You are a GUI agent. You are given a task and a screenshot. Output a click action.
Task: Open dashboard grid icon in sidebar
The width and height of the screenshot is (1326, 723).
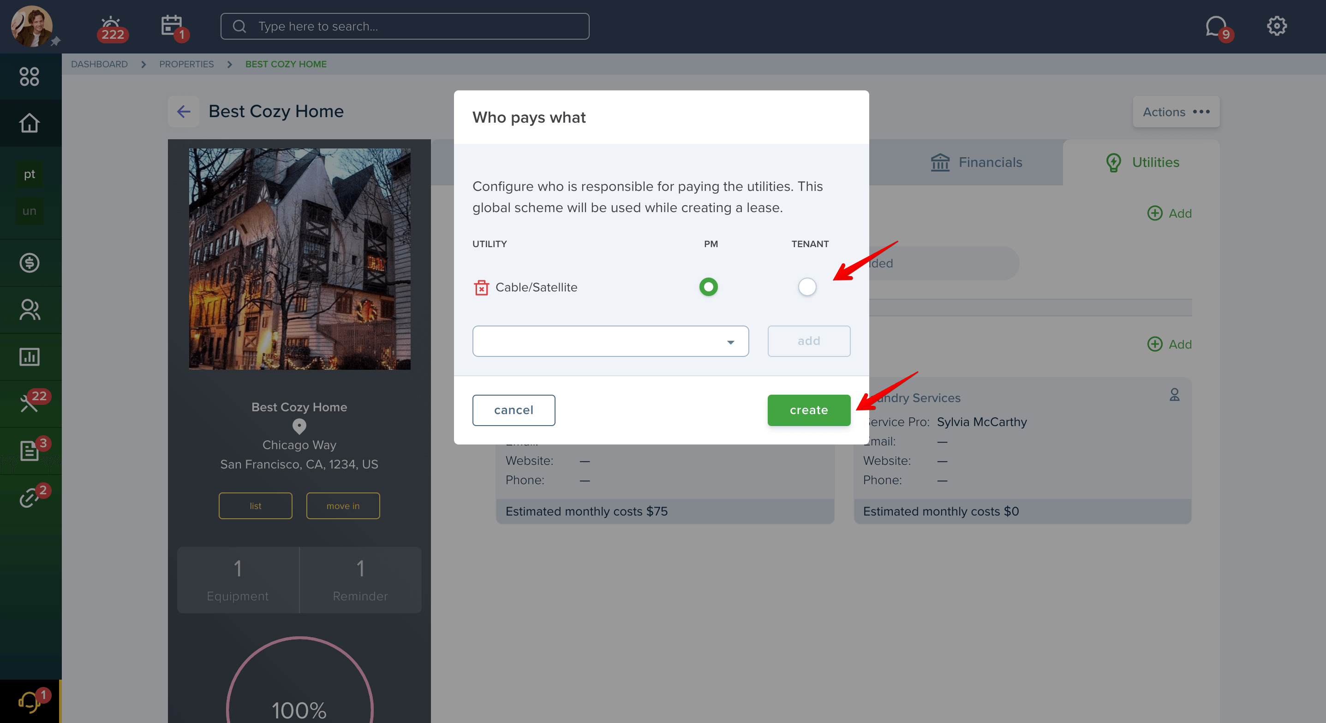click(30, 77)
